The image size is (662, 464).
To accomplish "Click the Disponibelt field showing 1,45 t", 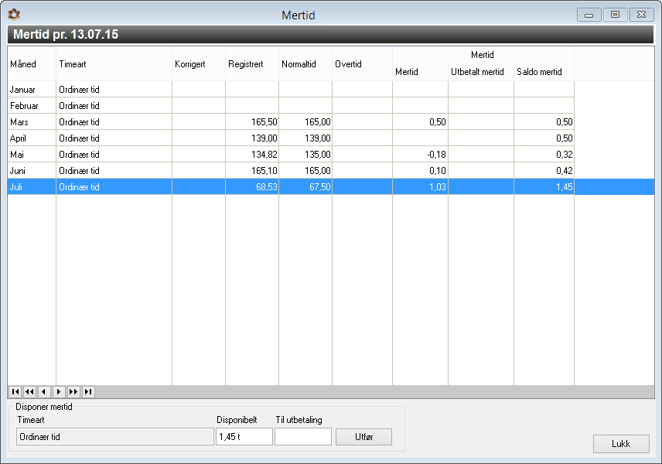I will (x=244, y=437).
